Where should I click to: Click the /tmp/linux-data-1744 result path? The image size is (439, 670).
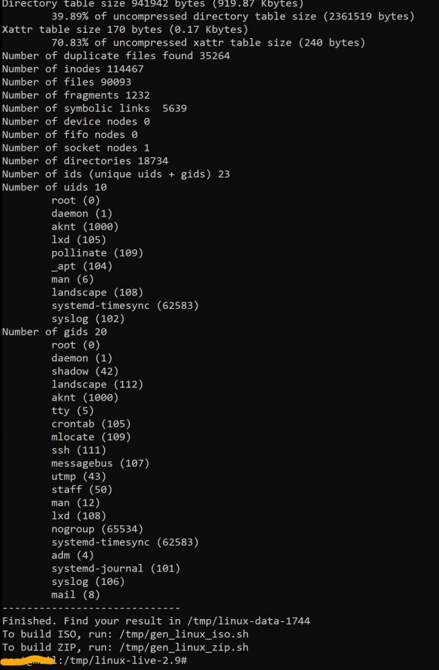pyautogui.click(x=249, y=621)
